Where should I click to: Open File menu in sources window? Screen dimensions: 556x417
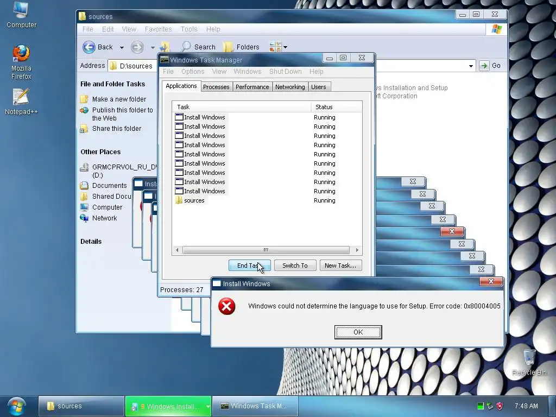pyautogui.click(x=87, y=29)
